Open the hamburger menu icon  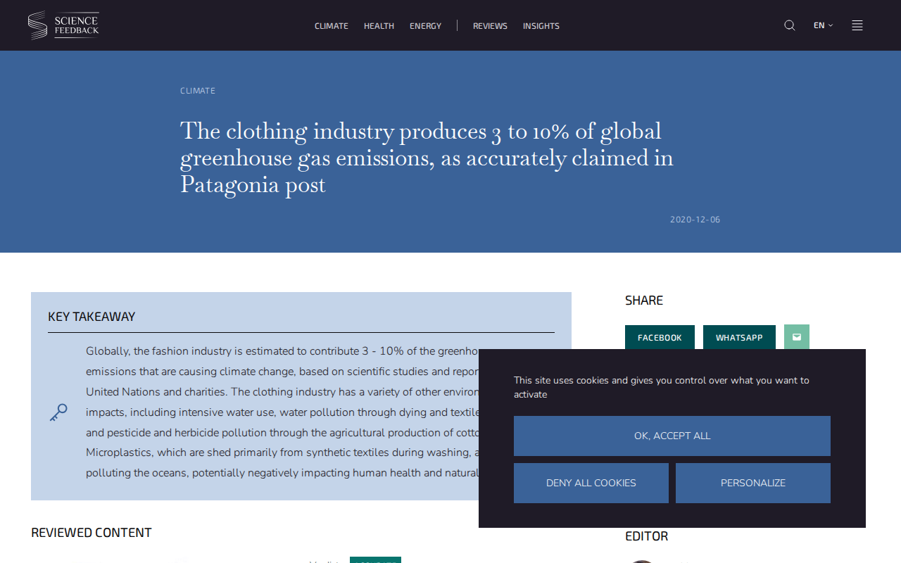click(x=857, y=25)
